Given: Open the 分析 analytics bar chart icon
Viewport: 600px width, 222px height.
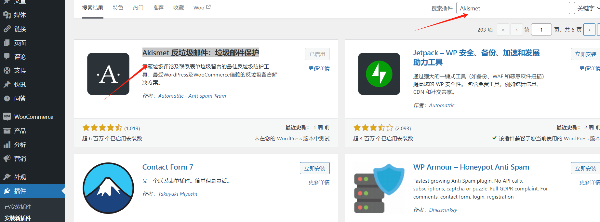Looking at the screenshot, I should point(7,145).
